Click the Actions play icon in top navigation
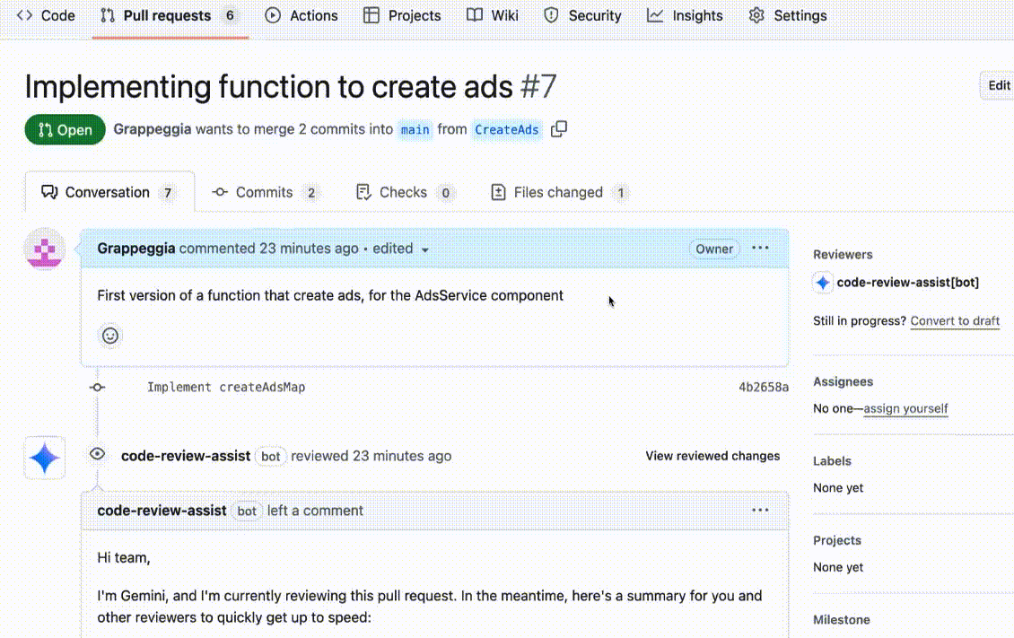The image size is (1014, 638). point(271,15)
